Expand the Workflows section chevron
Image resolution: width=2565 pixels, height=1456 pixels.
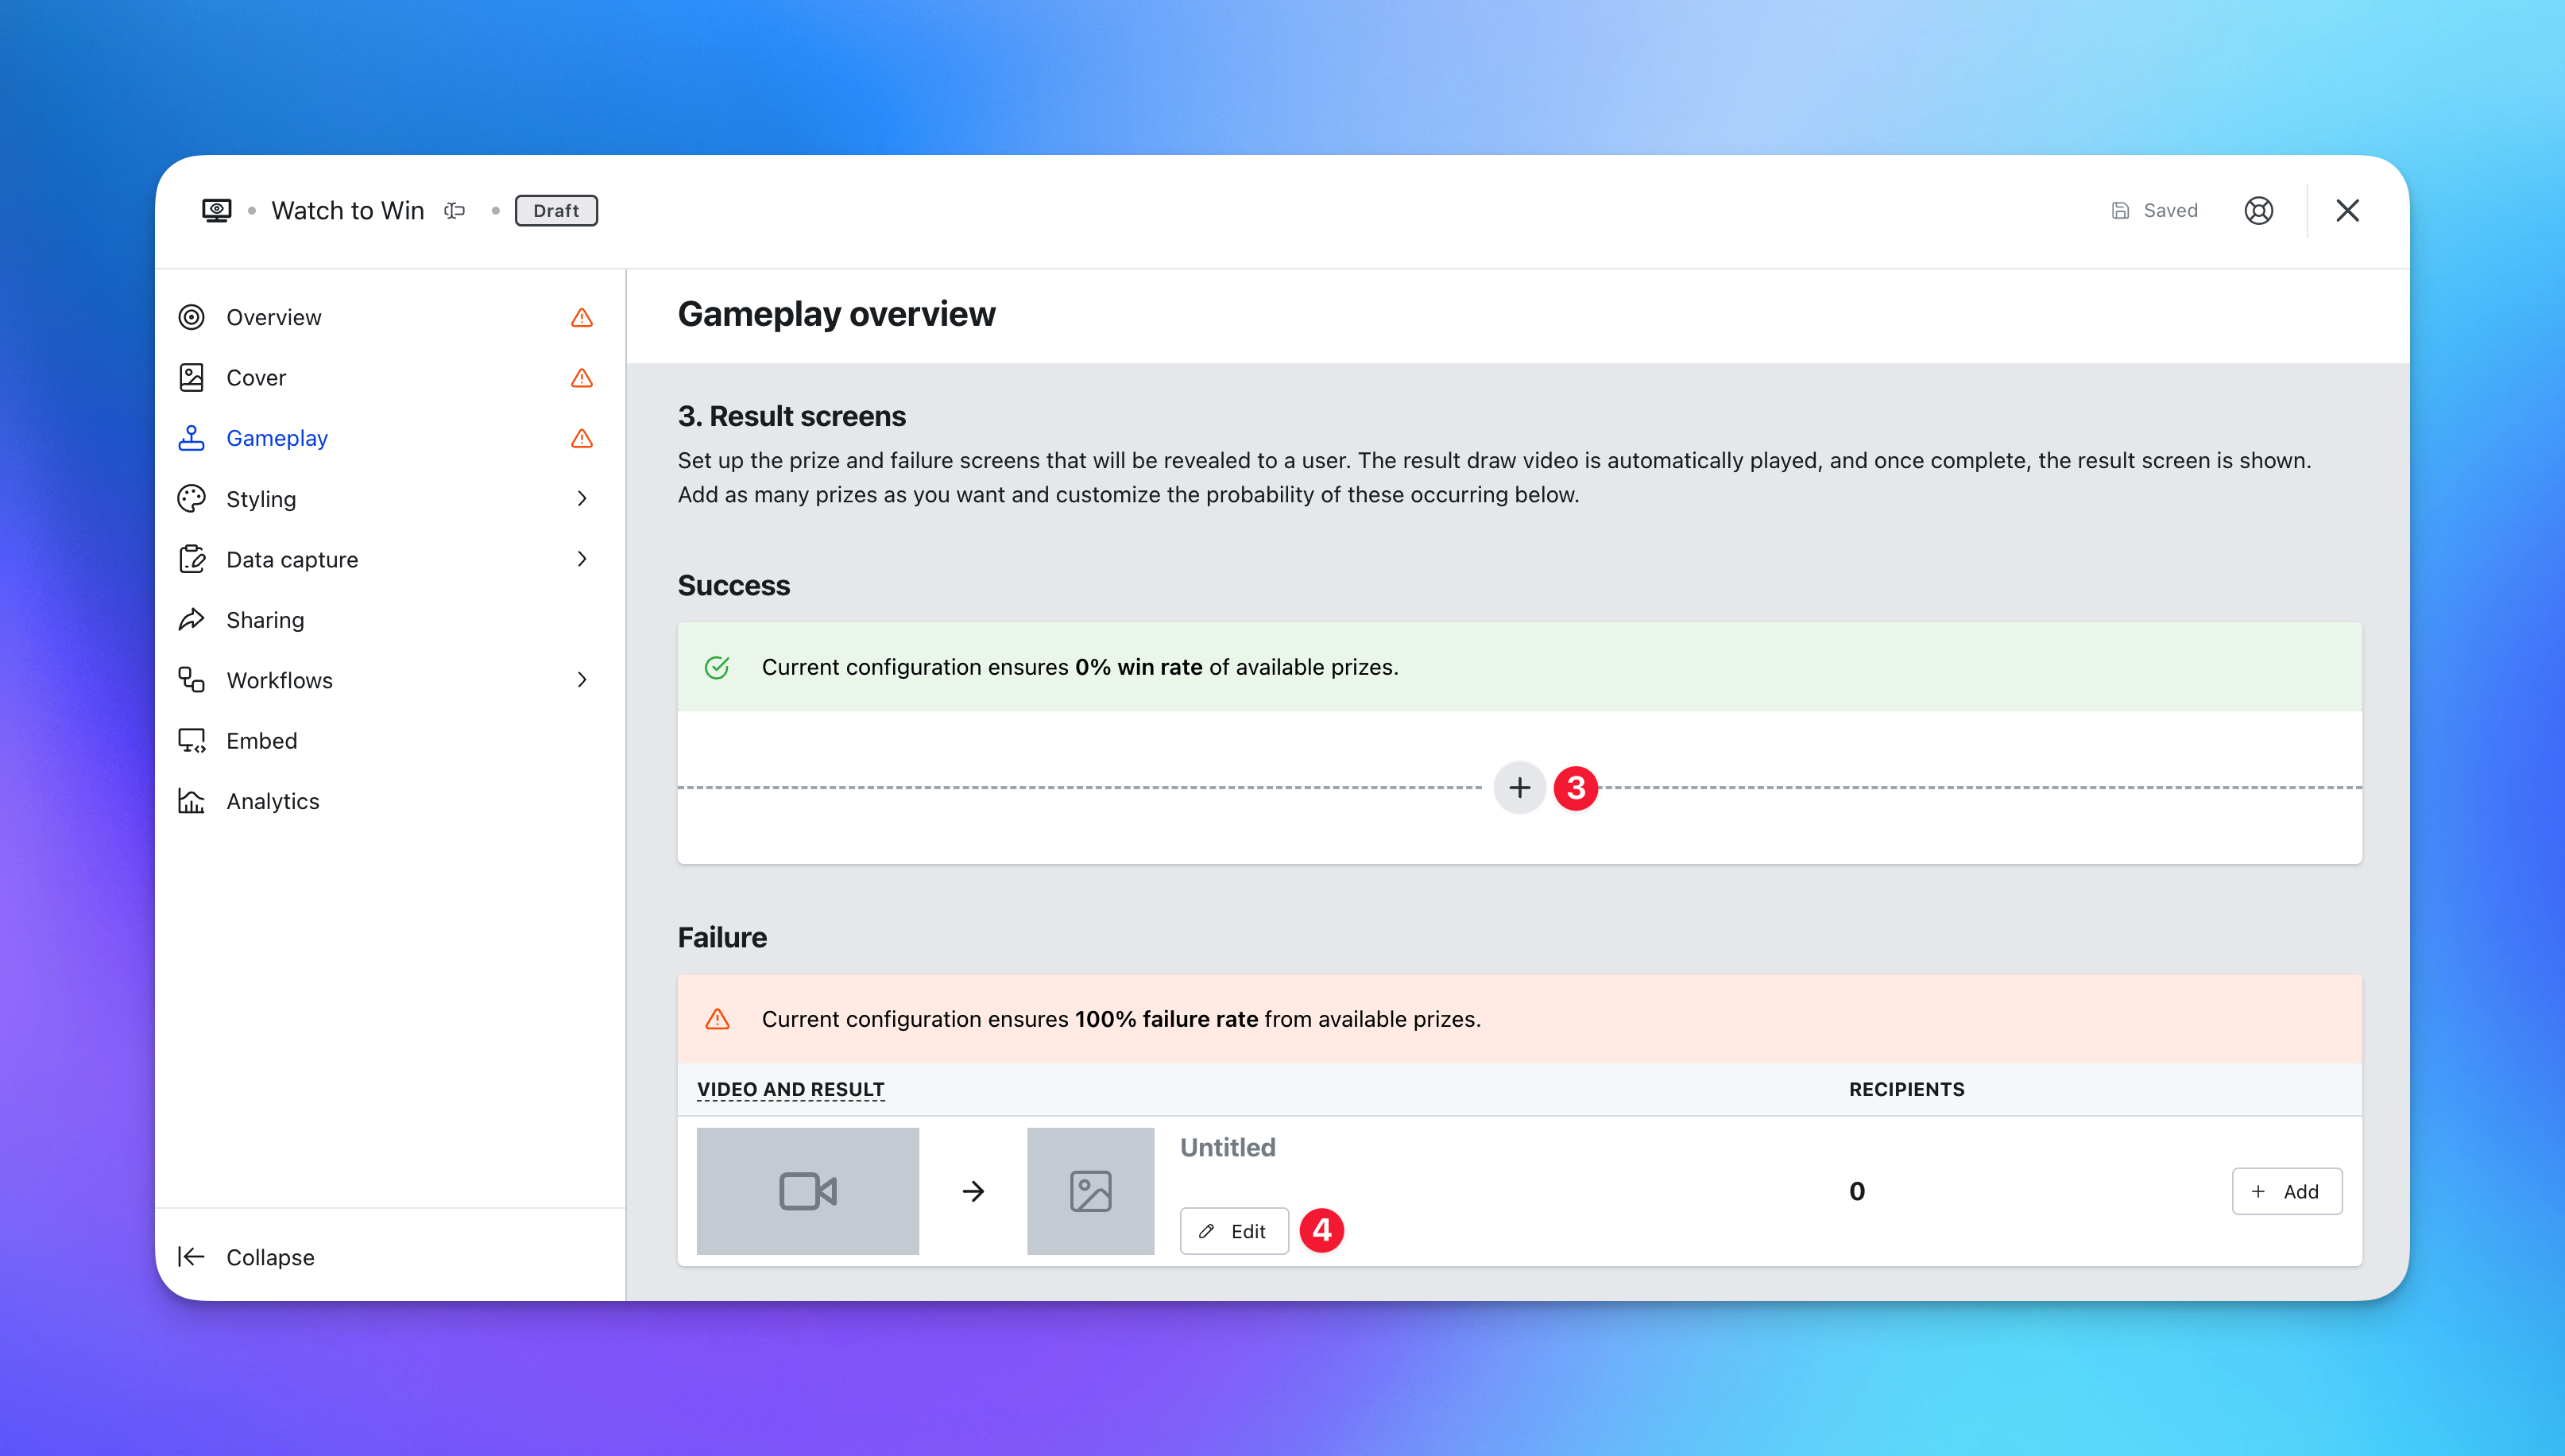pos(582,680)
